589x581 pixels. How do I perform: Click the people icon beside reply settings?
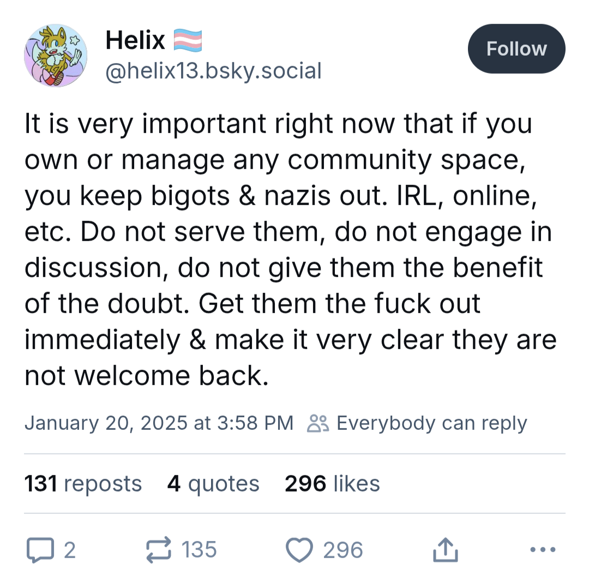[318, 423]
